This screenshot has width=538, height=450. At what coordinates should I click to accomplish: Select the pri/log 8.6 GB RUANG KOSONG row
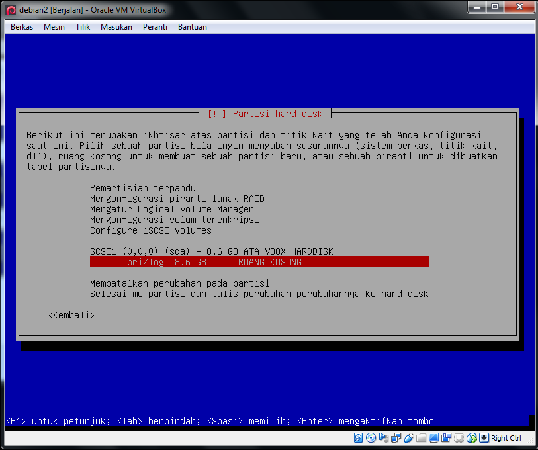(259, 262)
